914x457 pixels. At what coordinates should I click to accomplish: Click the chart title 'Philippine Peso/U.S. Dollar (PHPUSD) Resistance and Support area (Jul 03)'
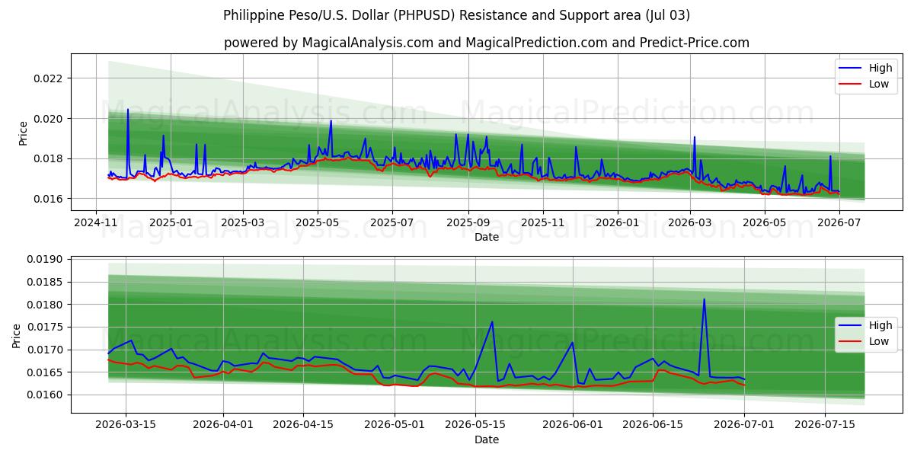coord(457,15)
